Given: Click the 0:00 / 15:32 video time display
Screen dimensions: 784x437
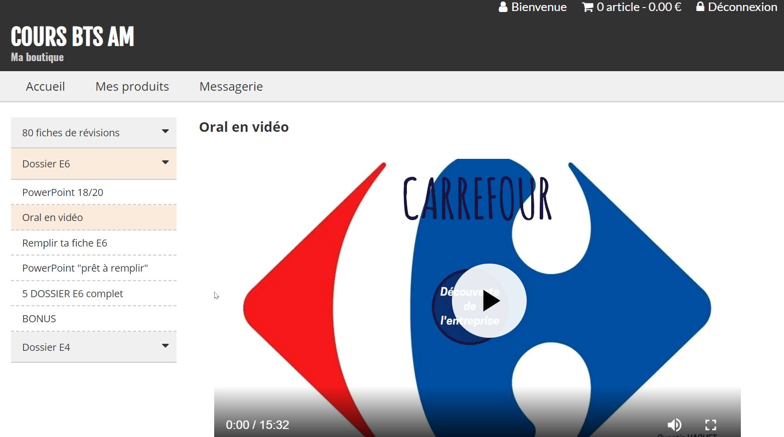Looking at the screenshot, I should click(x=257, y=425).
